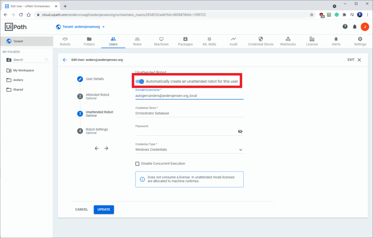The image size is (373, 238).
Task: Expand the Tenant andersjensenorg dropdown
Action: (81, 27)
